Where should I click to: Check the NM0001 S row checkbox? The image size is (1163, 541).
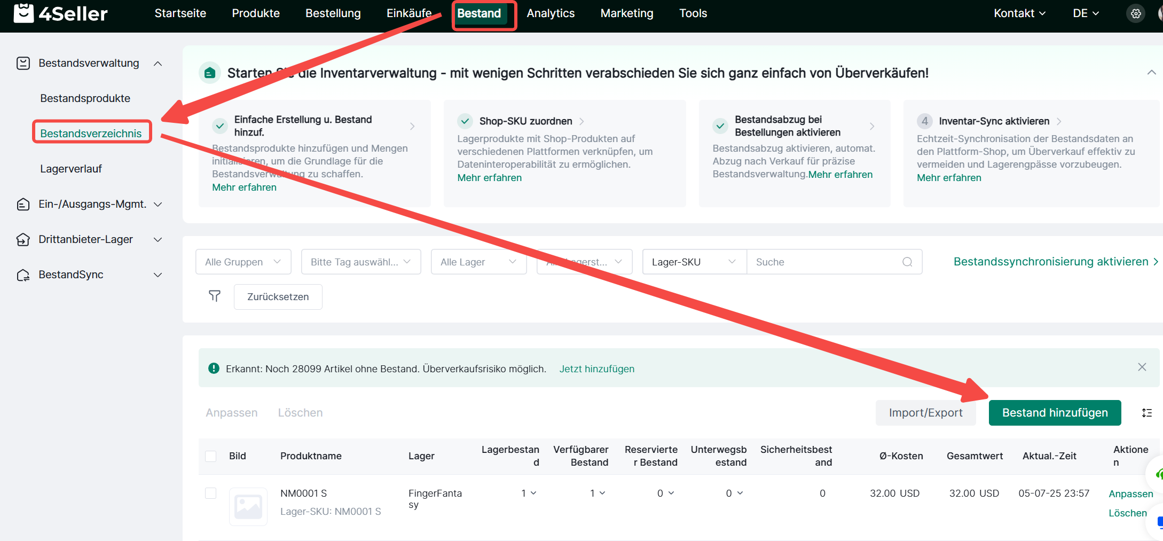click(211, 493)
